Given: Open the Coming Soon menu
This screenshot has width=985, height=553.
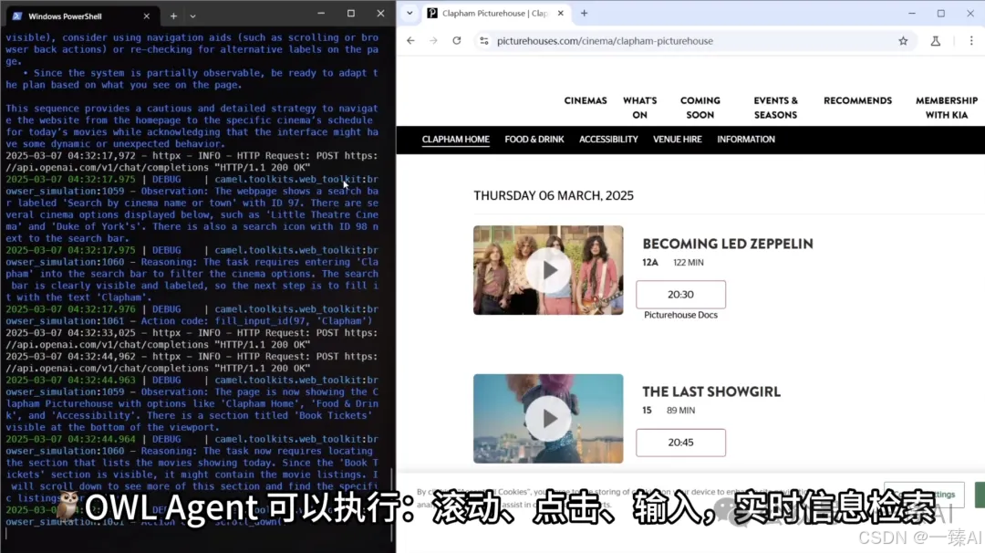Looking at the screenshot, I should tap(700, 108).
